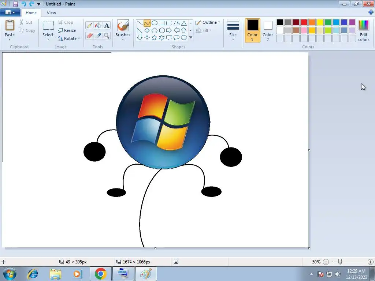Choose the Down arrow shape

pos(140,38)
